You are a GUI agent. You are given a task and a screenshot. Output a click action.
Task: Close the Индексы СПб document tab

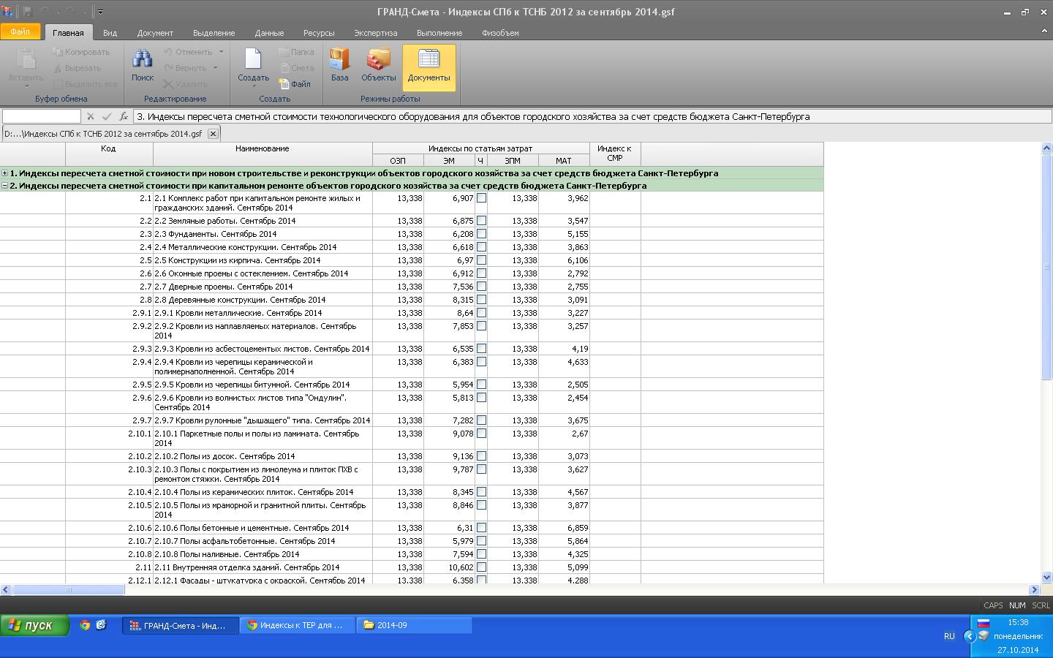click(x=213, y=134)
